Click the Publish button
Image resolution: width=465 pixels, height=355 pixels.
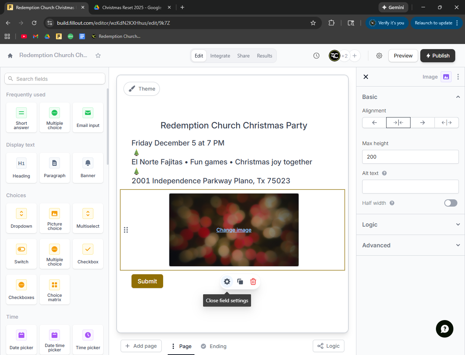point(438,56)
